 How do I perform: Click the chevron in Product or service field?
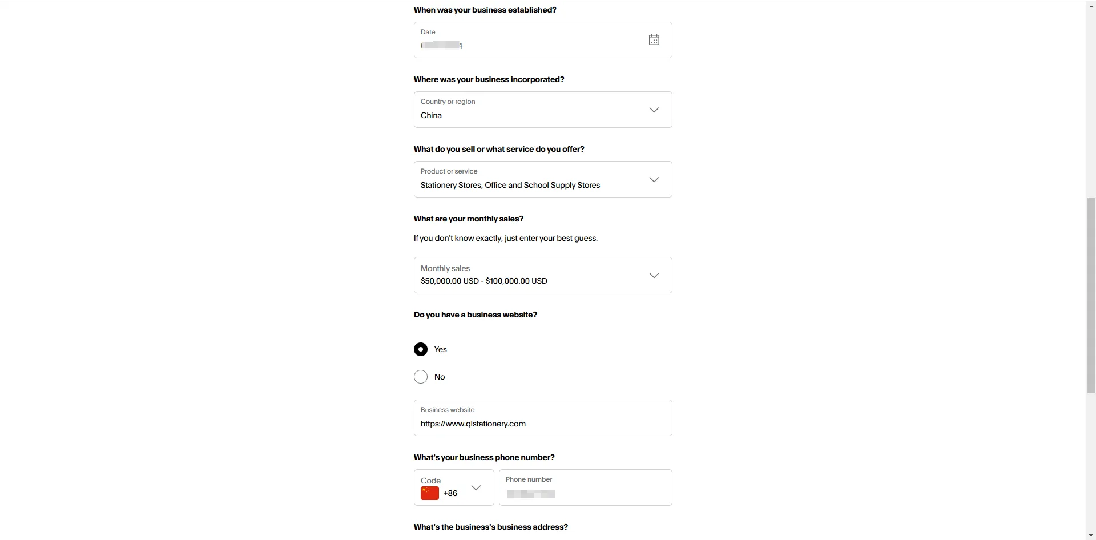(x=654, y=179)
